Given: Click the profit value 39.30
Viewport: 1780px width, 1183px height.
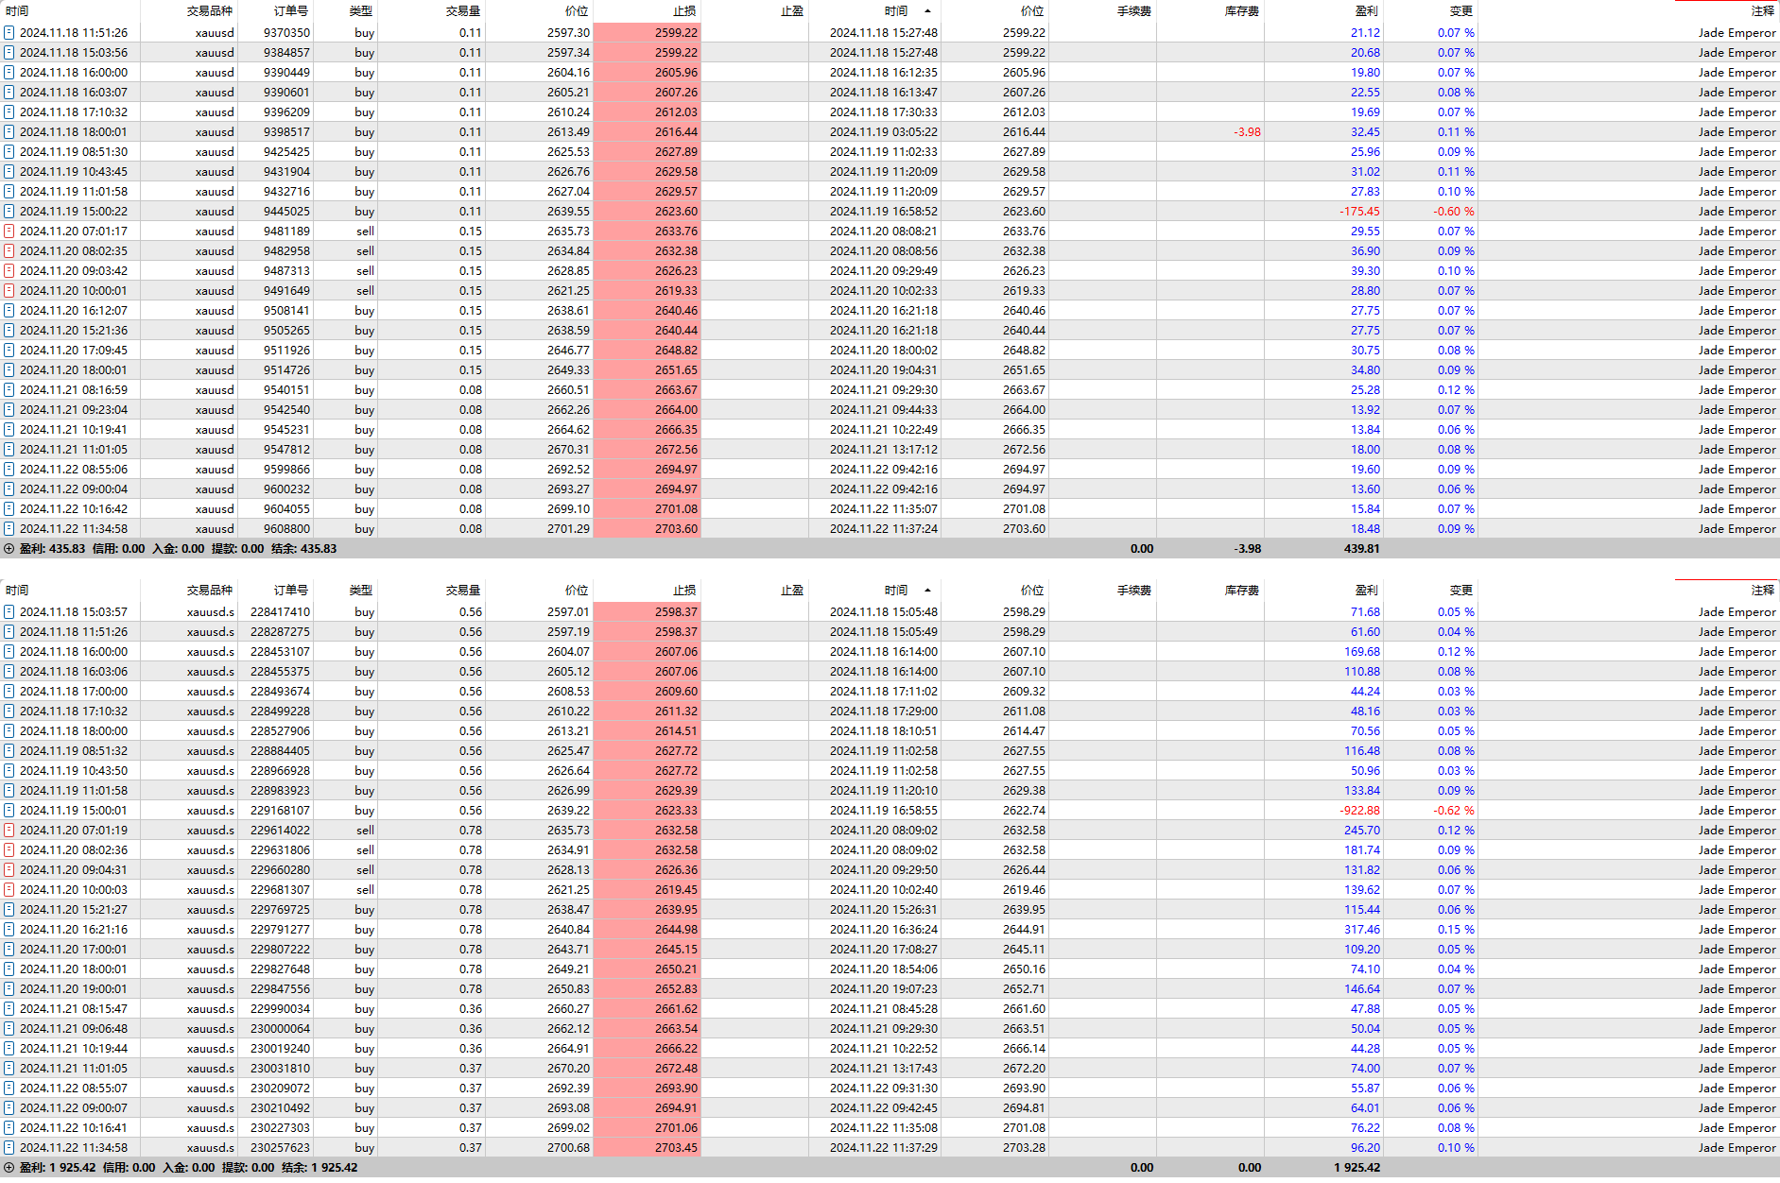Looking at the screenshot, I should pos(1365,270).
